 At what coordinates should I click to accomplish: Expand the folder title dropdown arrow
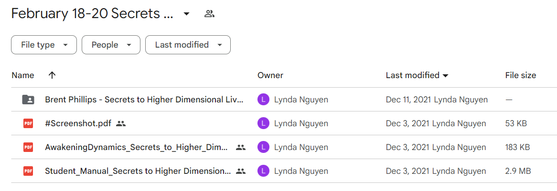[186, 14]
